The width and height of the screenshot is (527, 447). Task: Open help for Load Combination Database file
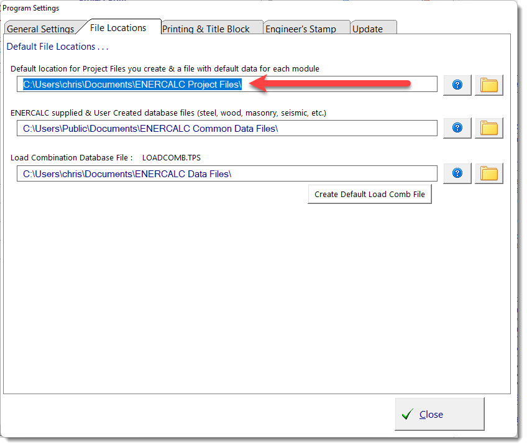[457, 173]
